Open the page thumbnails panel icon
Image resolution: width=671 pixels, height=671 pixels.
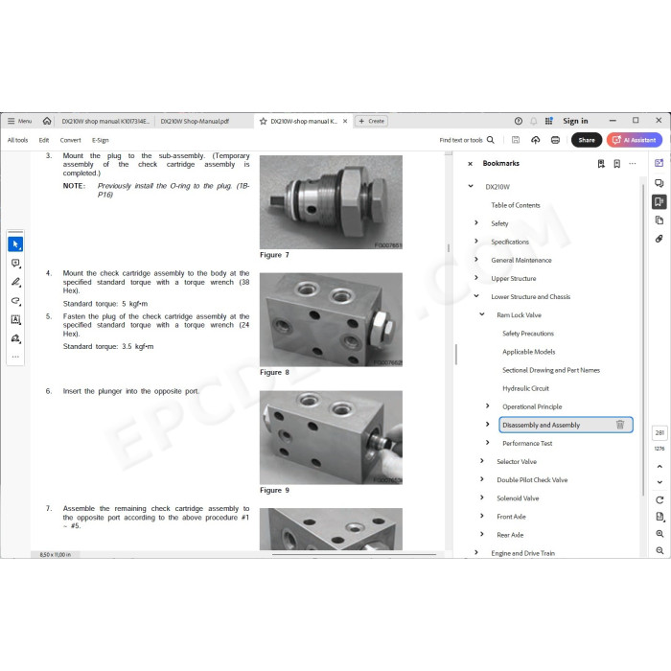659,220
